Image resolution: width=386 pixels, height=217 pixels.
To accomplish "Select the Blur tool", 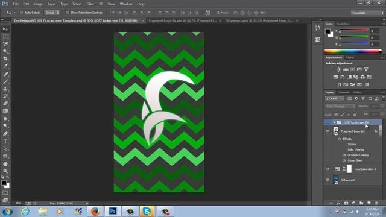I will point(5,118).
